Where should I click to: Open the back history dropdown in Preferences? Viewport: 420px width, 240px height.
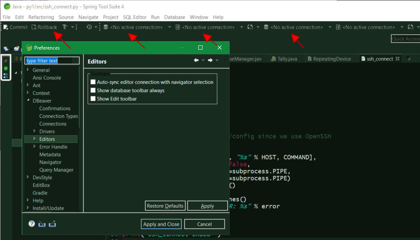[x=203, y=60]
